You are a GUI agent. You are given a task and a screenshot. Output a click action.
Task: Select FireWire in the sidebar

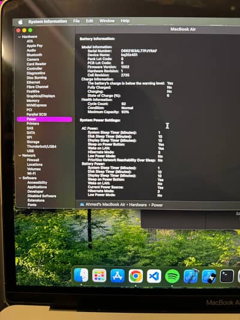[x=33, y=91]
